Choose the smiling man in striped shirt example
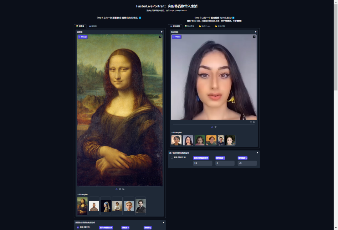 (x=221, y=140)
